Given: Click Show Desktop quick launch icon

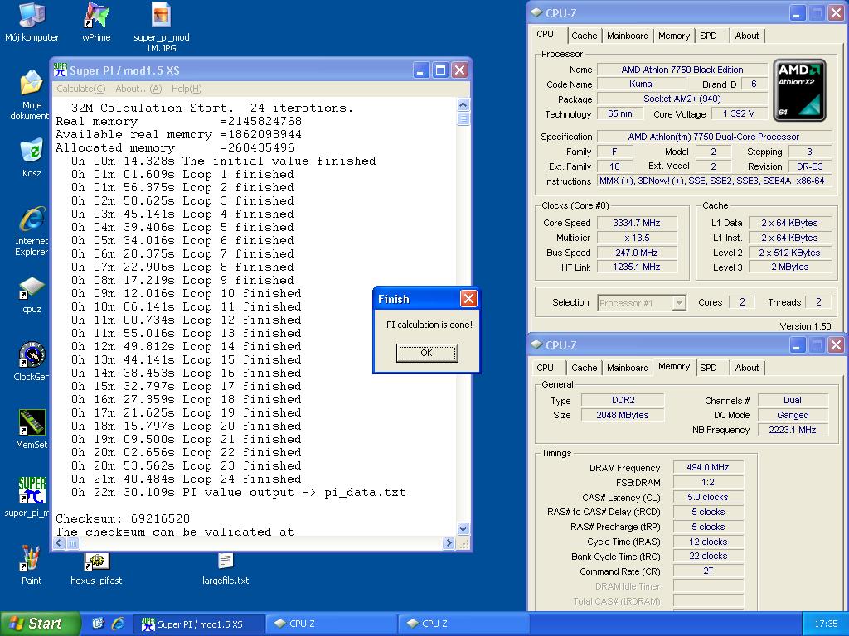Looking at the screenshot, I should tap(98, 624).
